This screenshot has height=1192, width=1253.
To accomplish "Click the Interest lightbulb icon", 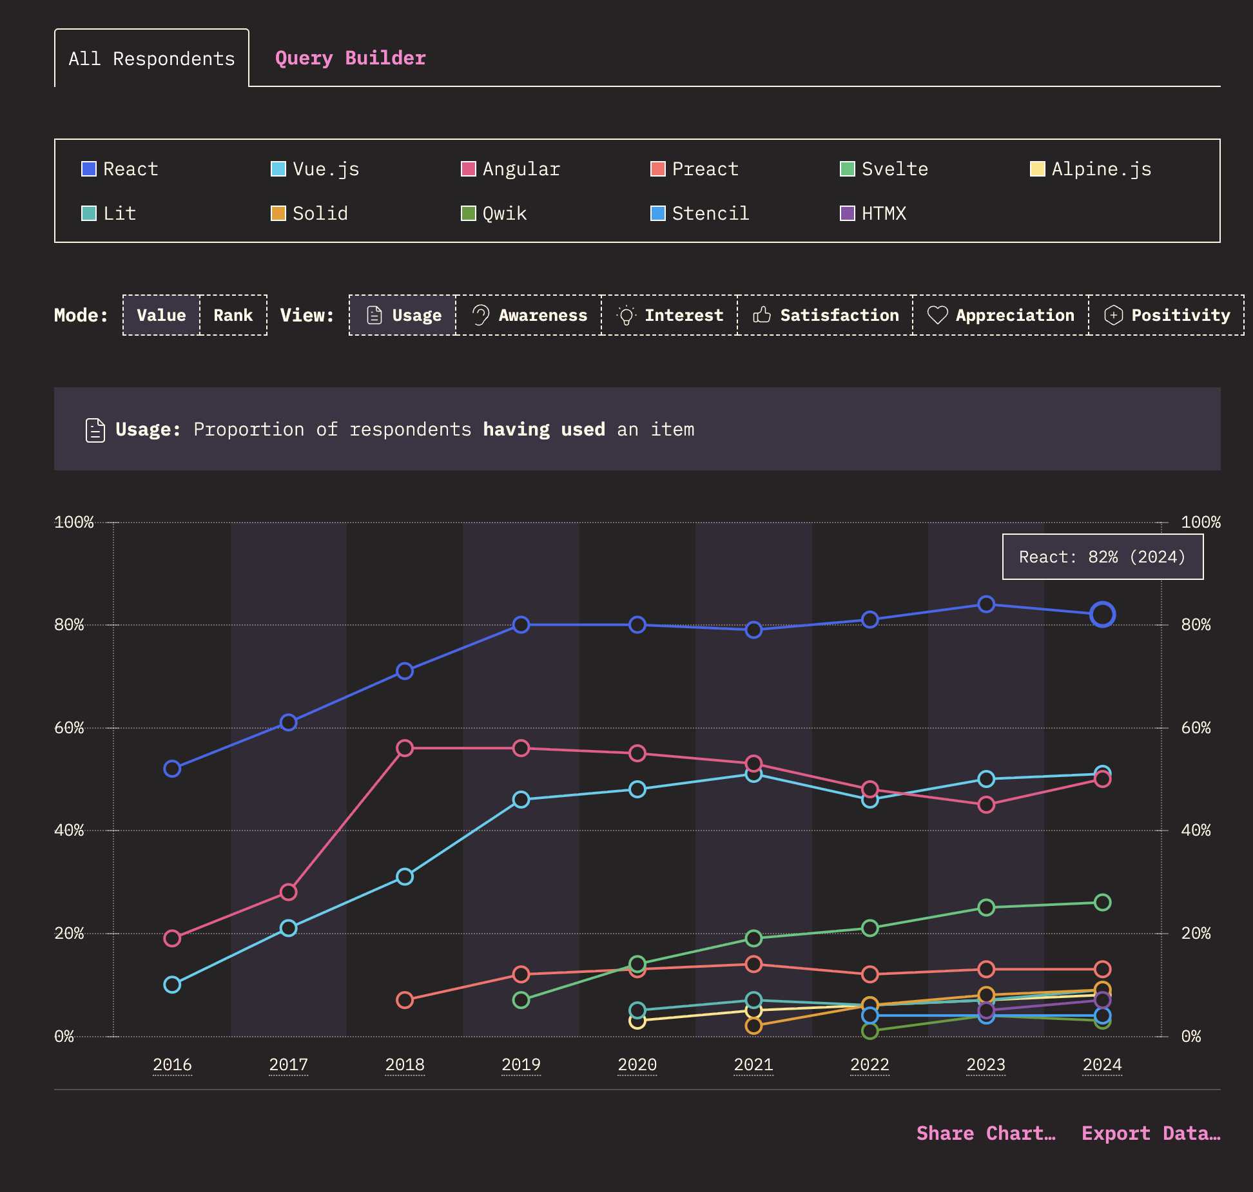I will pyautogui.click(x=626, y=315).
